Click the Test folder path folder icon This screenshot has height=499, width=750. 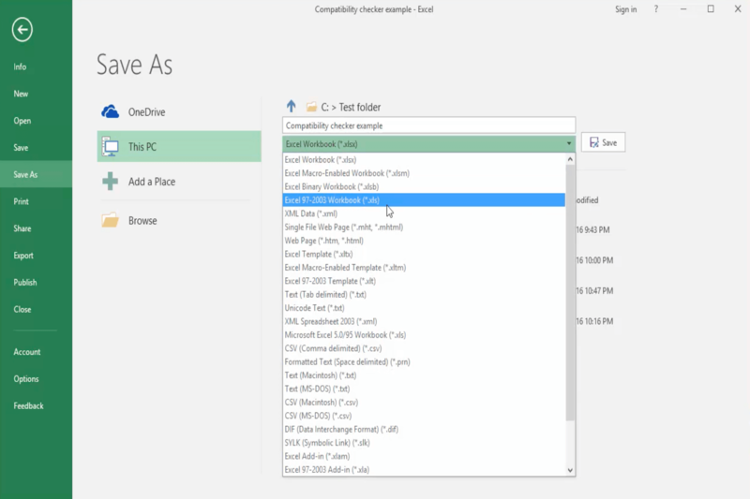click(311, 107)
